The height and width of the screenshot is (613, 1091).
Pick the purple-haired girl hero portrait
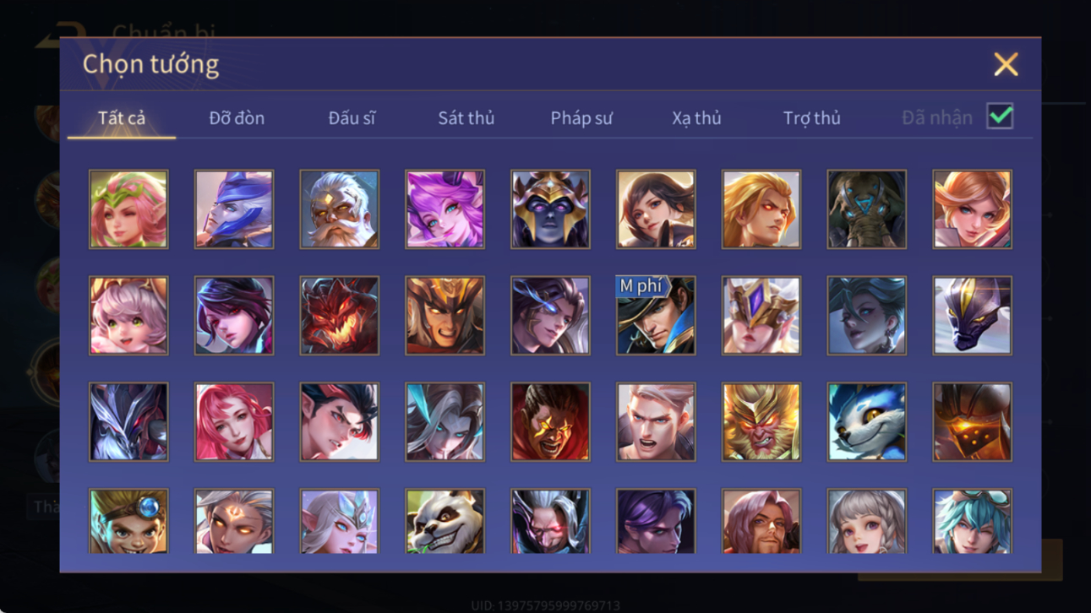445,209
